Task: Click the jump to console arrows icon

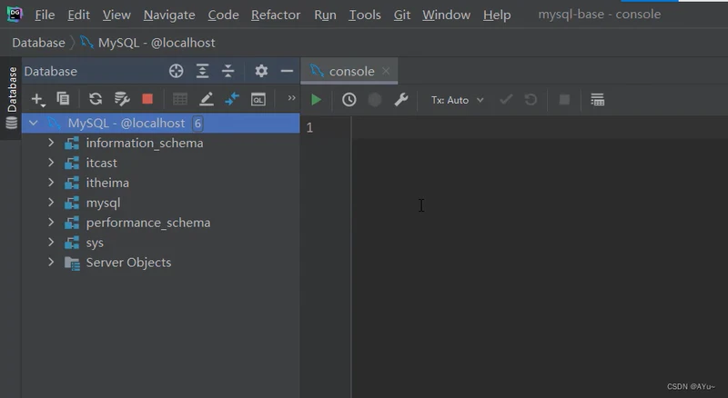Action: [232, 99]
